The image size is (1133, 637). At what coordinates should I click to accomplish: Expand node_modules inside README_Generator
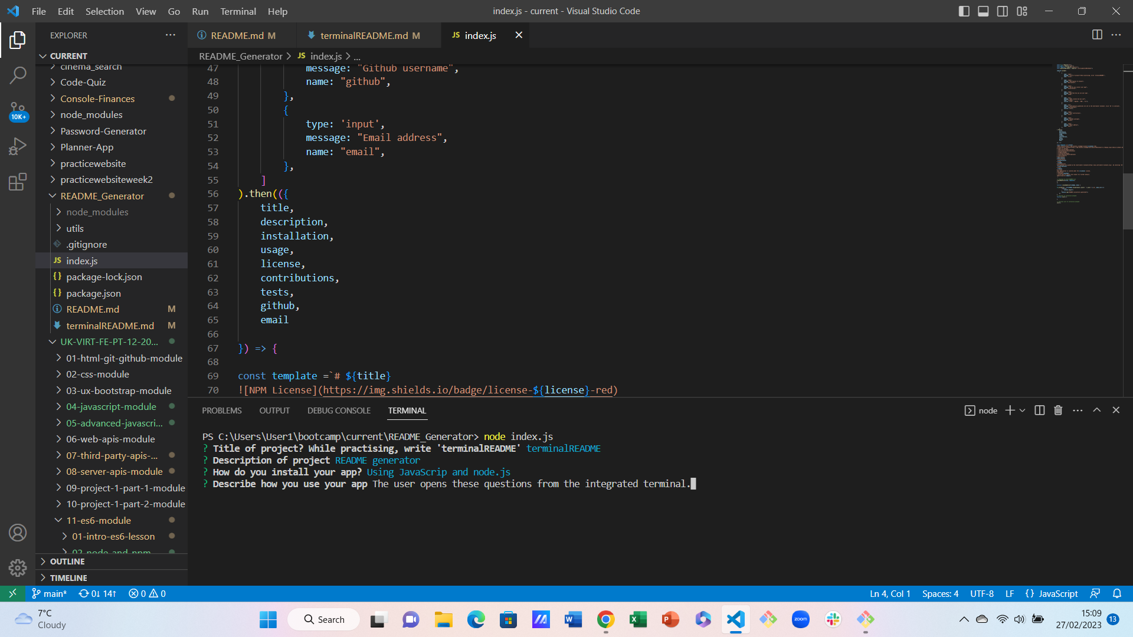(x=112, y=212)
